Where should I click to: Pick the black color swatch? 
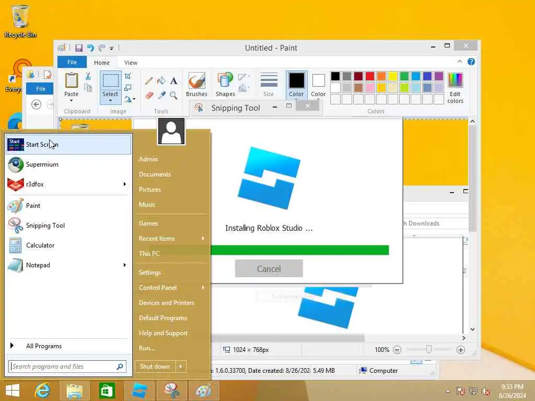tap(335, 76)
